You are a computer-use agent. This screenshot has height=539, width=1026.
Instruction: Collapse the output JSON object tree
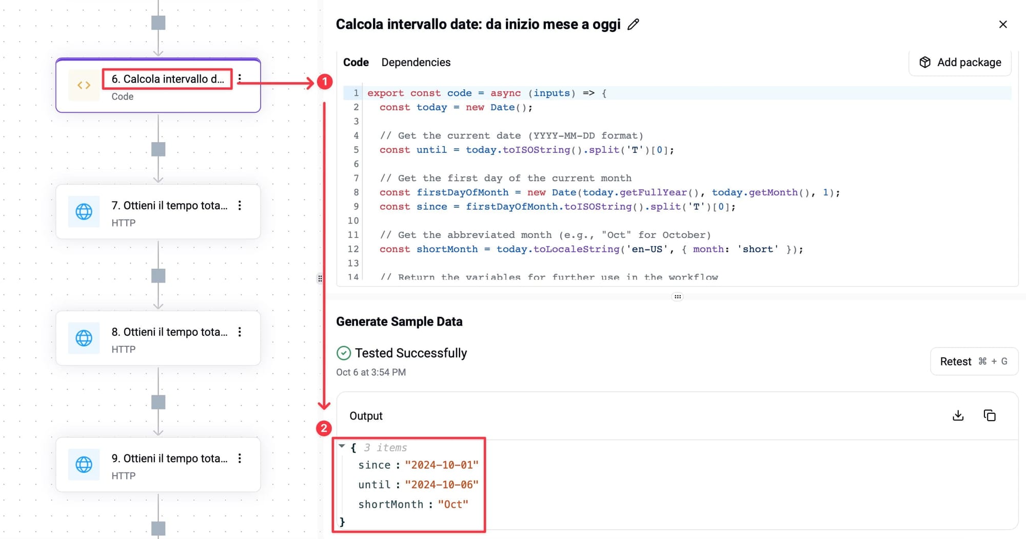342,447
